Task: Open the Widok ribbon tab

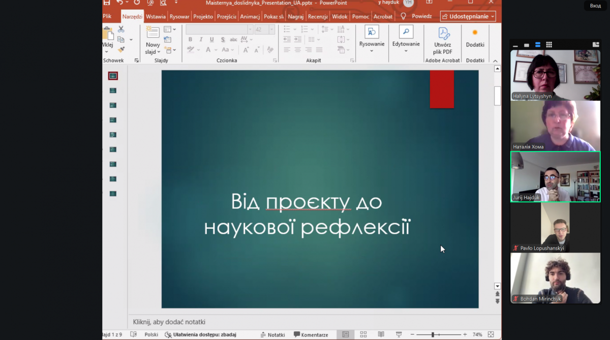Action: 340,16
